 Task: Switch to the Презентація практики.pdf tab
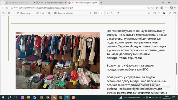pyautogui.click(x=19, y=2)
